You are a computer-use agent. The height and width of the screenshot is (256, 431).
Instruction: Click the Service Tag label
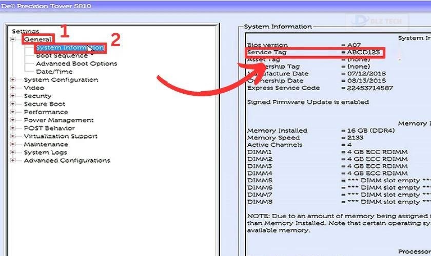(x=267, y=52)
